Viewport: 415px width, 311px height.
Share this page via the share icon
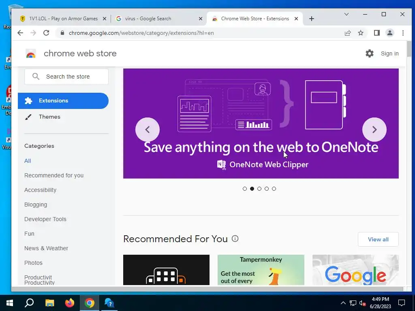[x=347, y=33]
